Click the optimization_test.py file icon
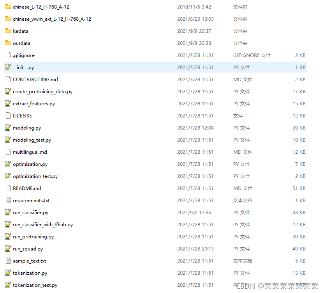Viewport: 324px width, 293px height. click(x=8, y=176)
